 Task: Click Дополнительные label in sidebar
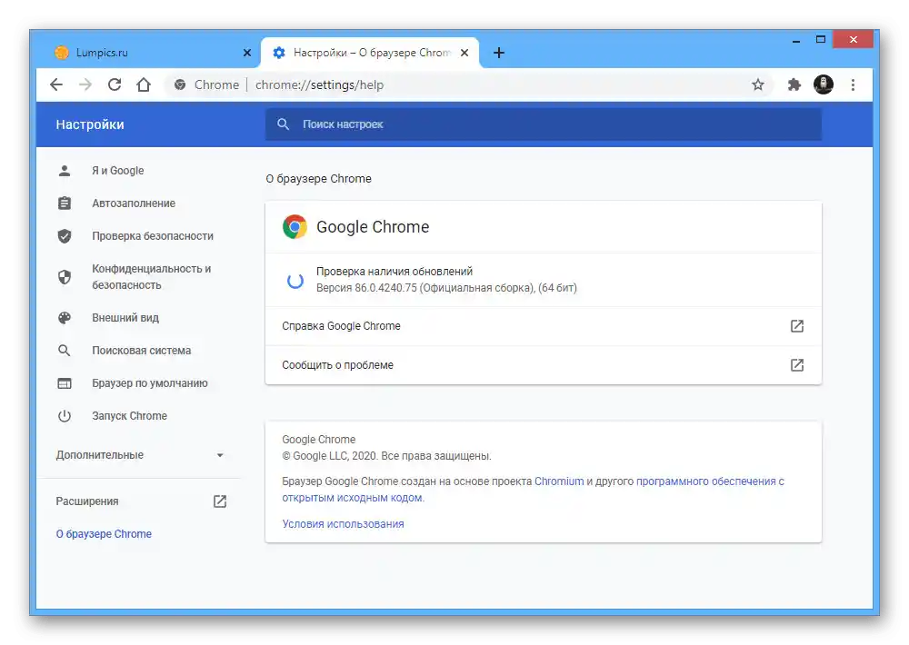[x=100, y=455]
